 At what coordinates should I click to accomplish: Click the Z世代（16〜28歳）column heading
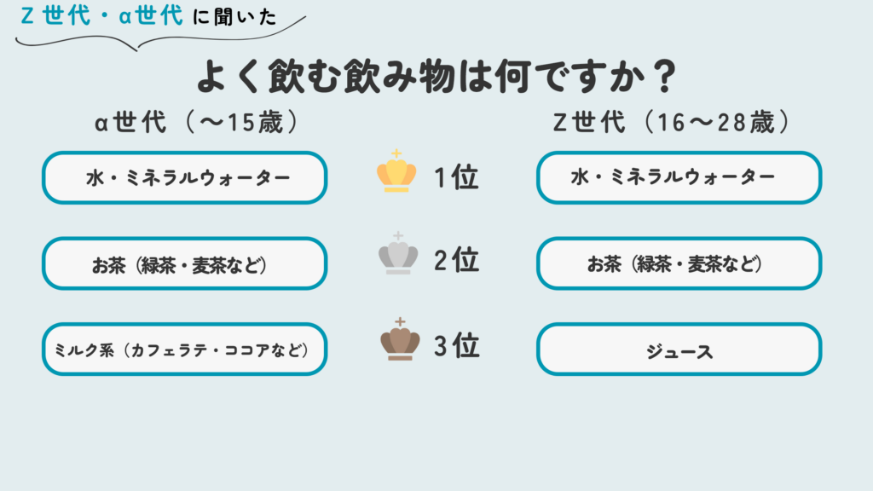point(673,124)
